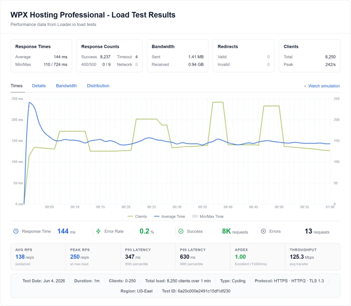Click the 400/500 0 / 9 value
Viewport: 351px width, 306px height.
point(107,64)
